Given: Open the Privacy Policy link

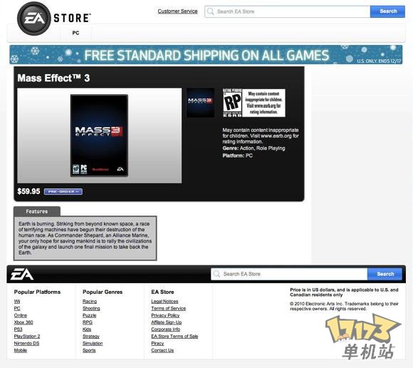Looking at the screenshot, I should [165, 315].
